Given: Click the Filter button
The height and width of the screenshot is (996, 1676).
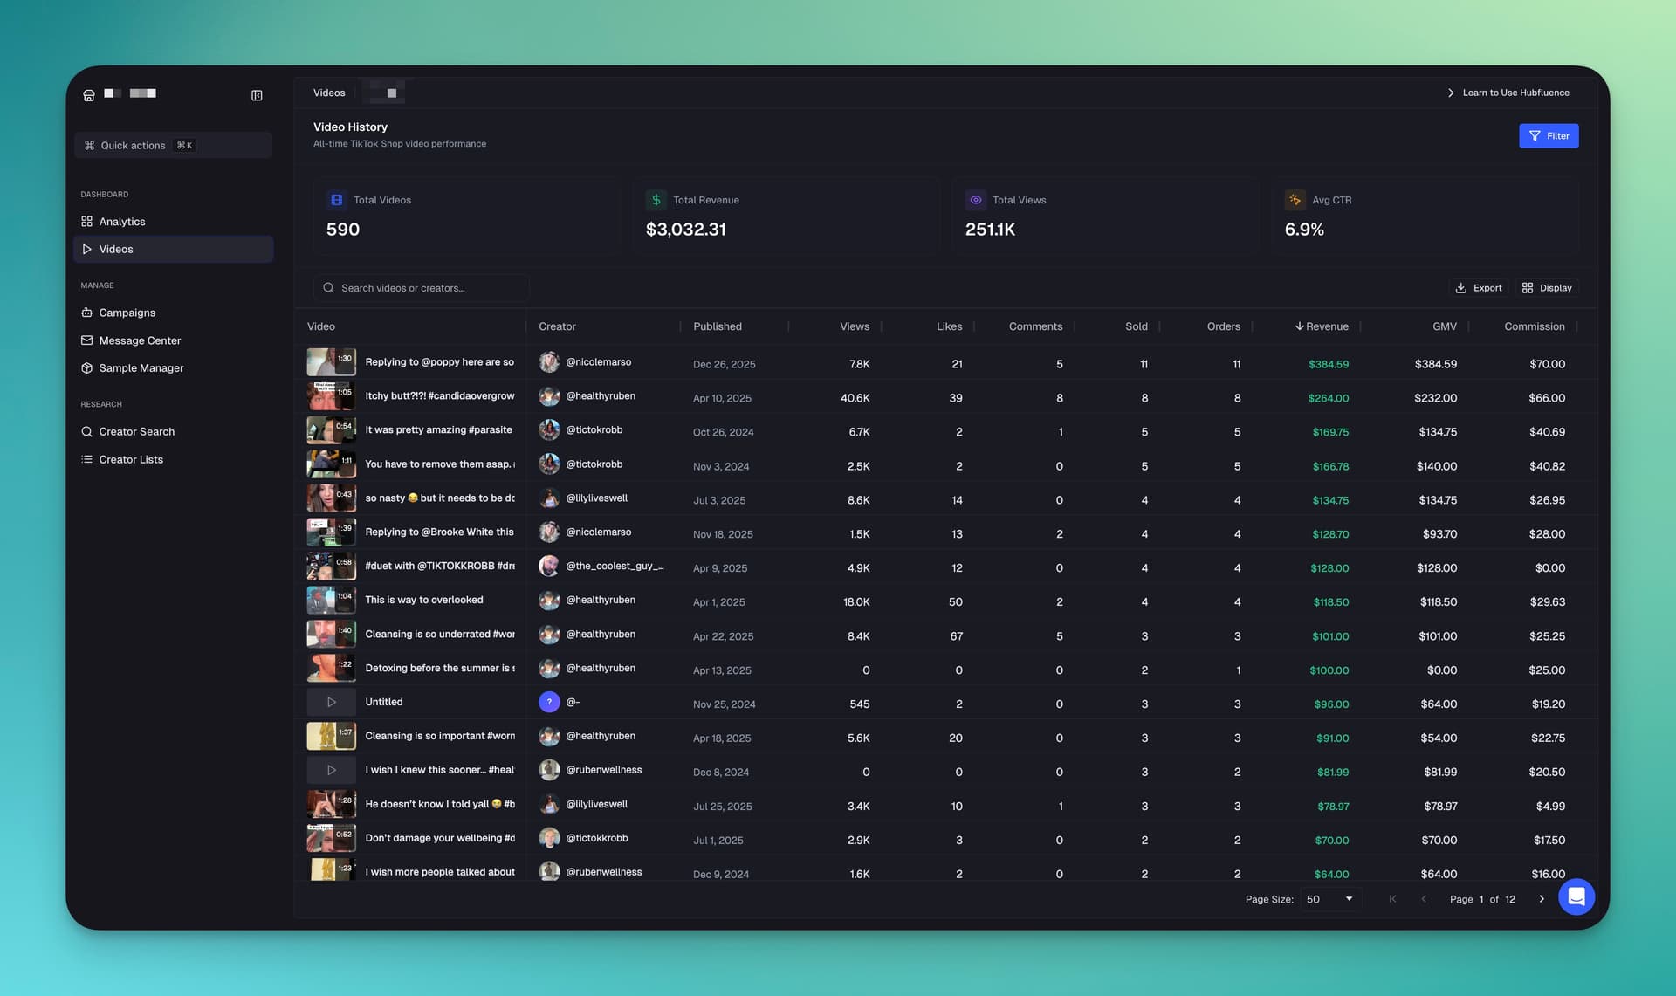Looking at the screenshot, I should (x=1549, y=135).
